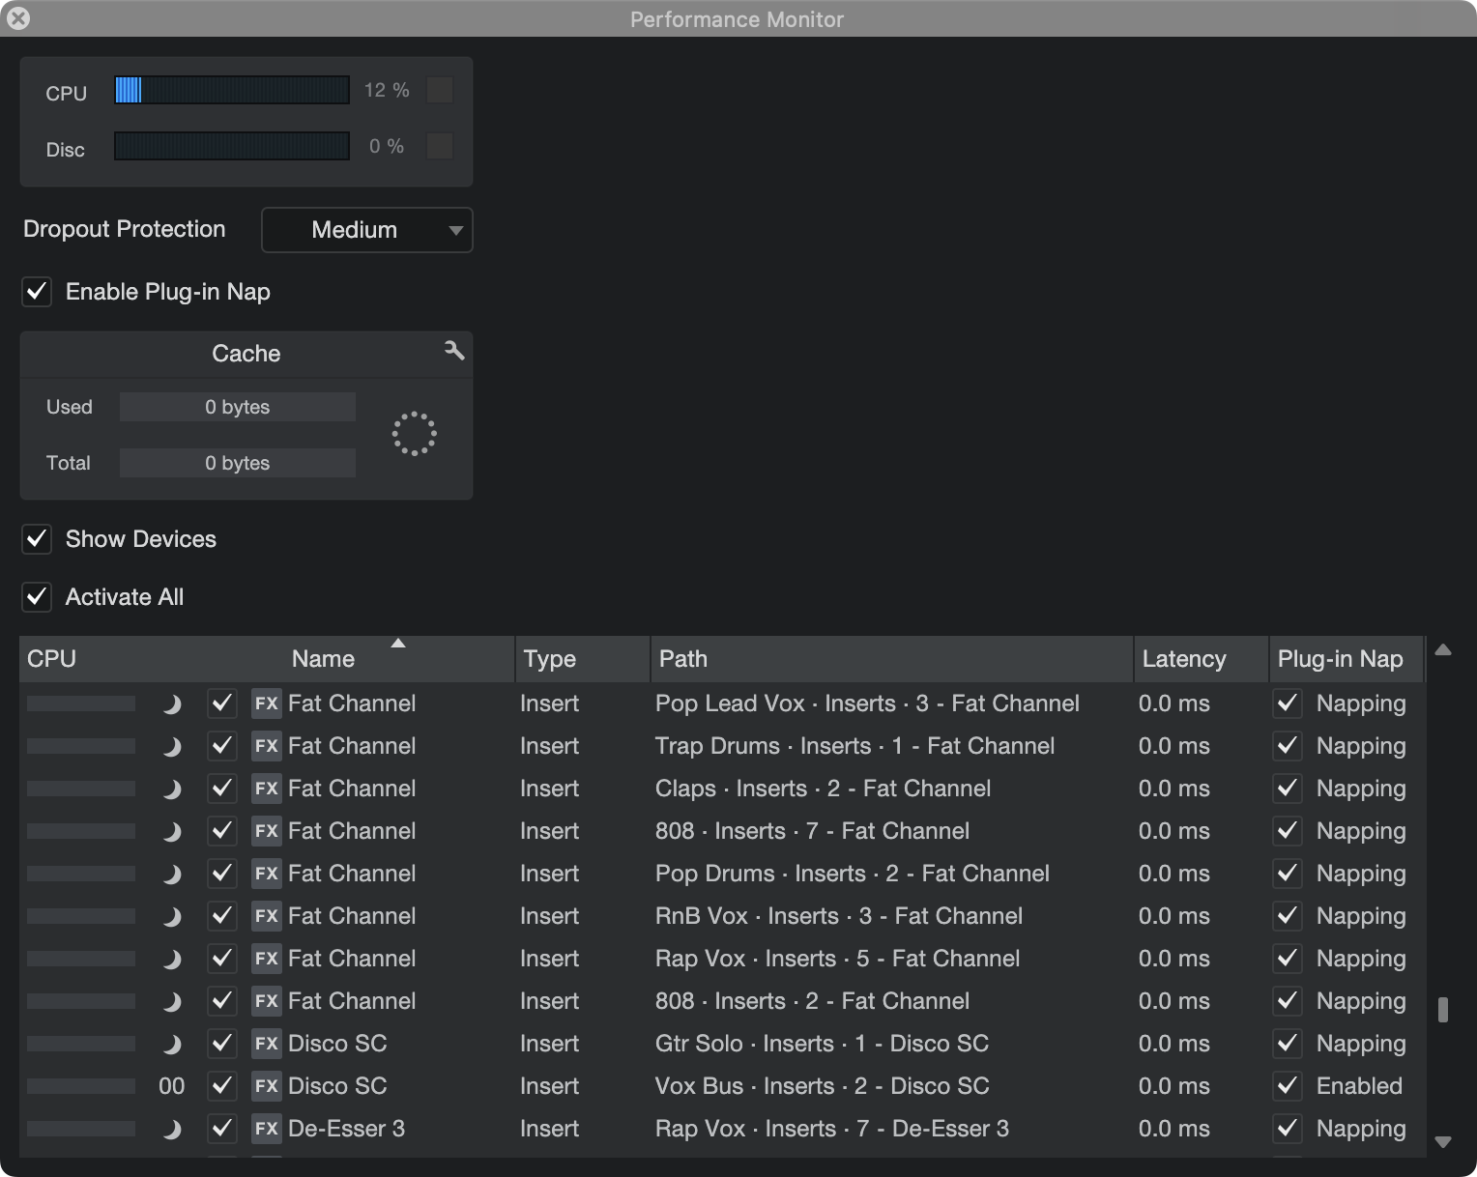Image resolution: width=1477 pixels, height=1177 pixels.
Task: Click the FX icon in the Trap Drums row
Action: pyautogui.click(x=266, y=746)
